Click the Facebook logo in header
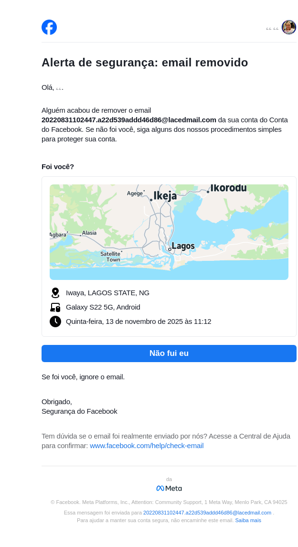This screenshot has height=547, width=298. 49,27
